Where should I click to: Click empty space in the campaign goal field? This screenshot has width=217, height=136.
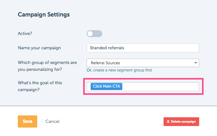pos(160,87)
